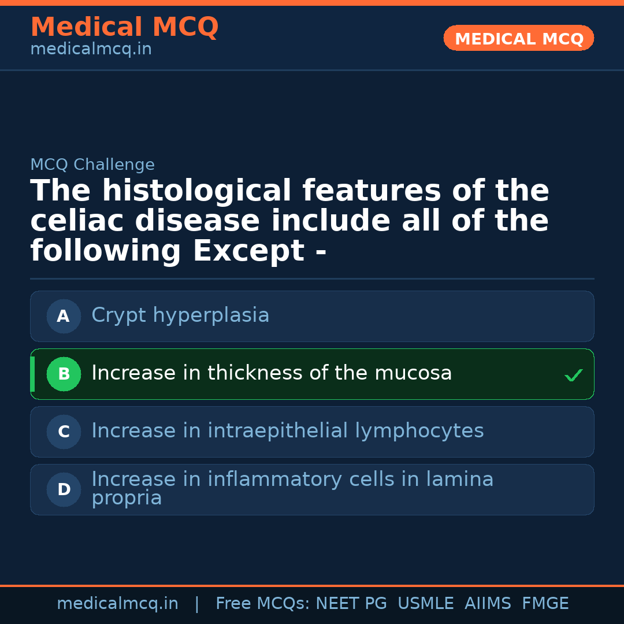Image resolution: width=624 pixels, height=624 pixels.
Task: Open the medicalmcq.in link in footer
Action: point(117,604)
